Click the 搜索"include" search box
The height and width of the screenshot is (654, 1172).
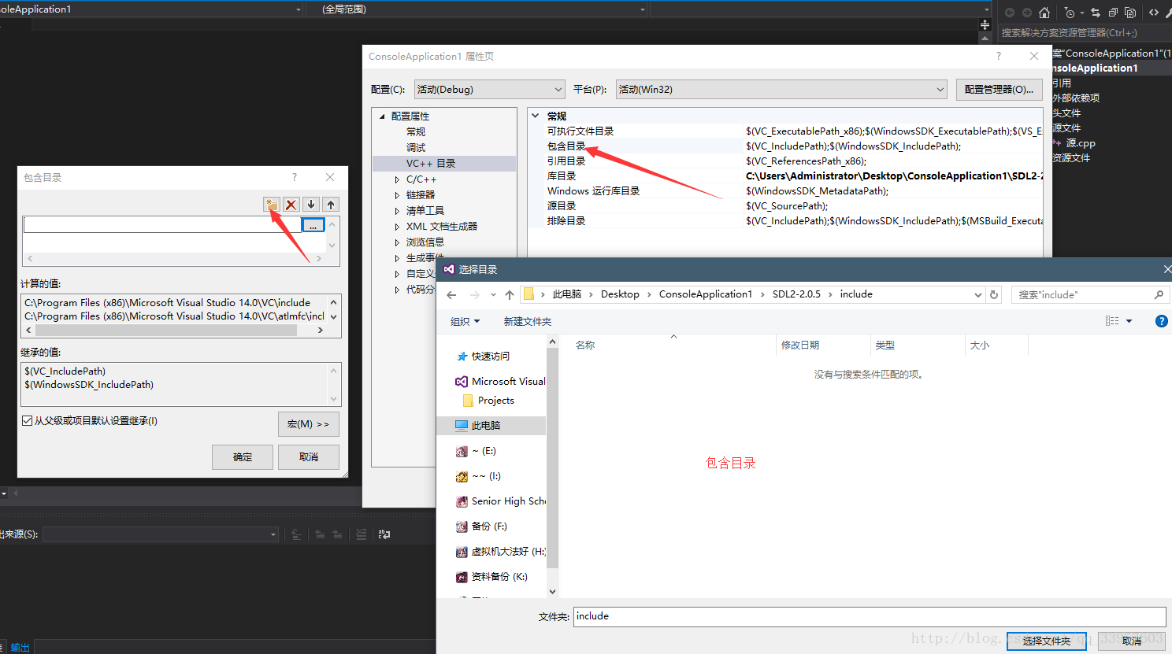coord(1090,295)
